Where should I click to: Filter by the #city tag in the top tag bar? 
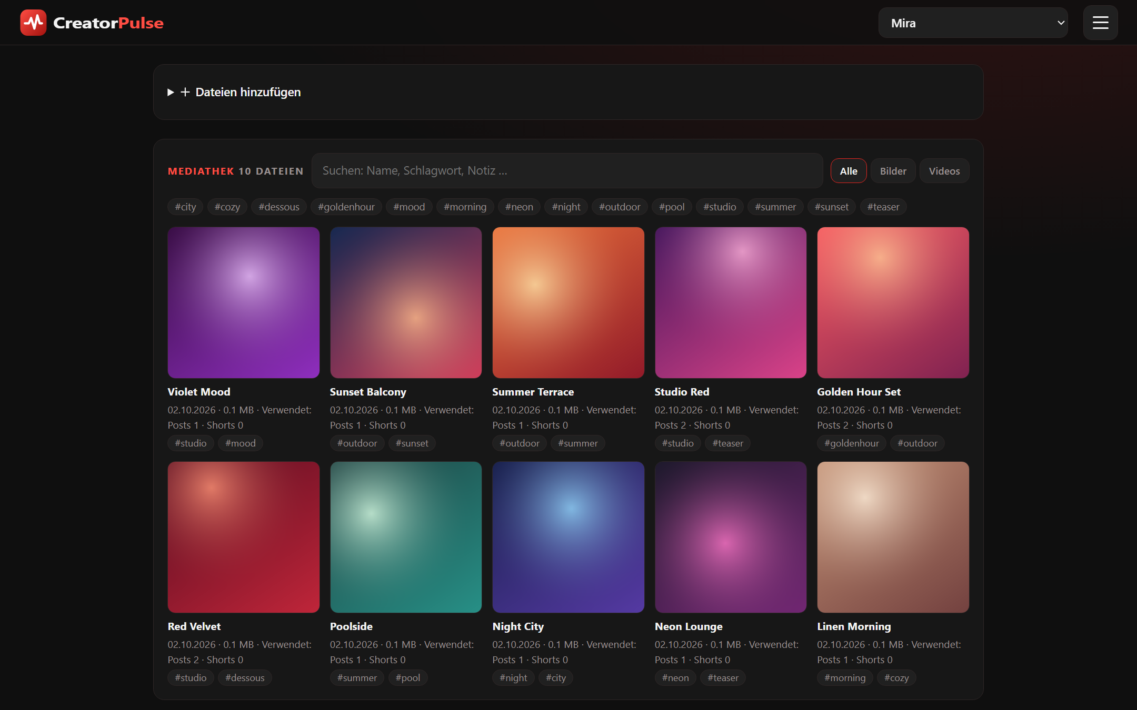(185, 207)
